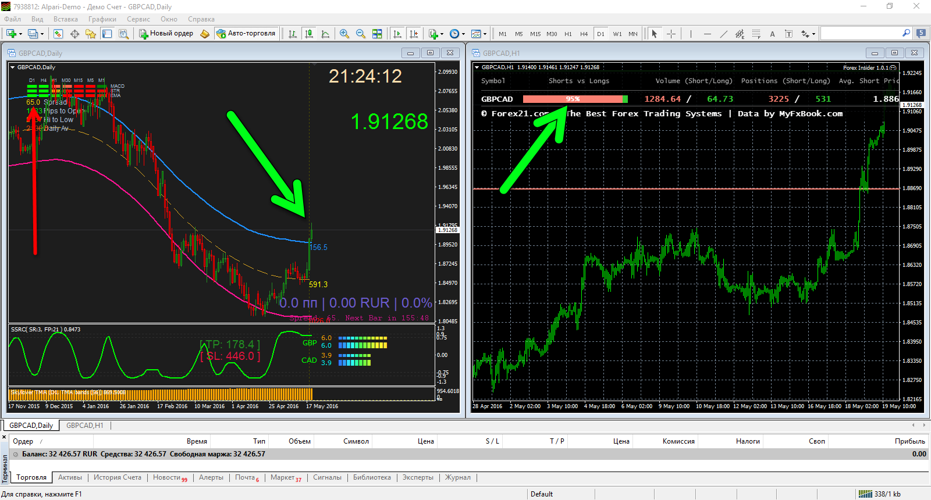The height and width of the screenshot is (500, 931).
Task: Open new chart toolbar icon
Action: (12, 34)
